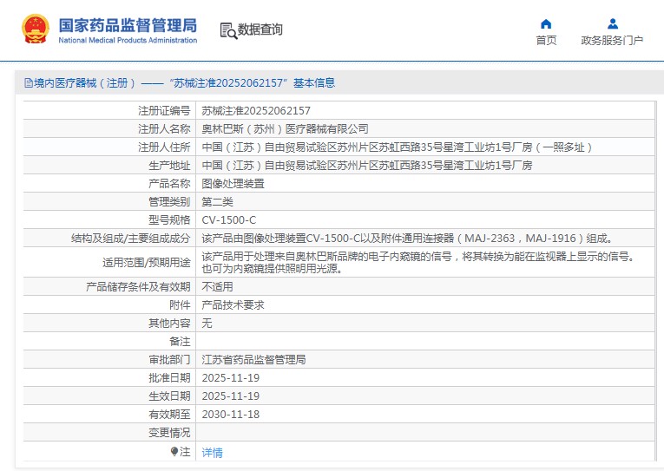Go to 数据查询 section title
Image resolution: width=664 pixels, height=471 pixels.
click(x=260, y=30)
